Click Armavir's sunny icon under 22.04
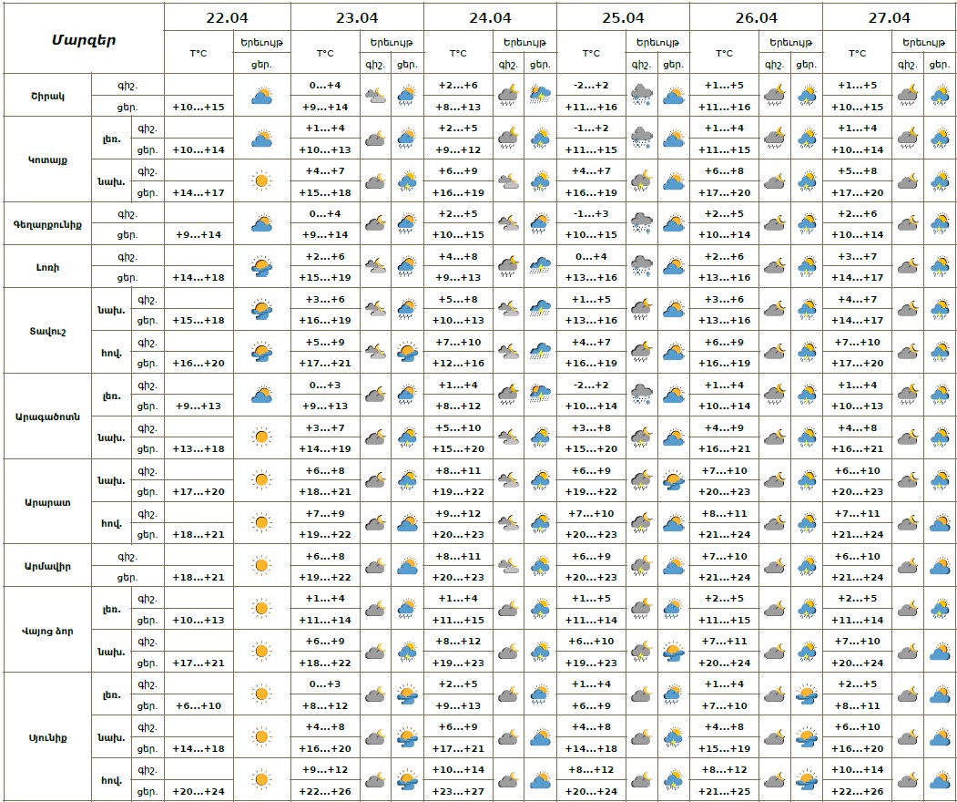The image size is (957, 802). (x=262, y=566)
